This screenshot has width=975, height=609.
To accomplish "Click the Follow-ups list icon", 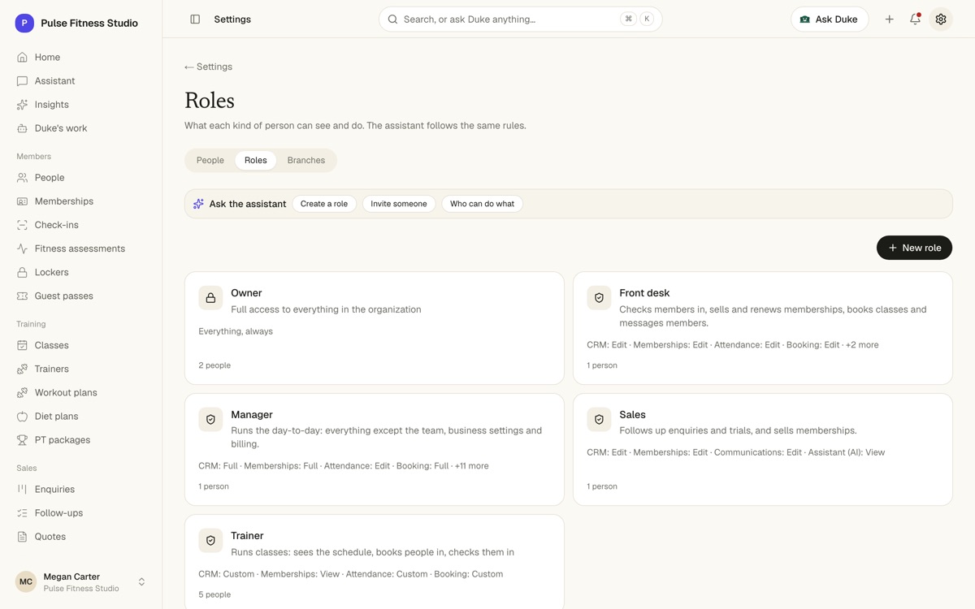I will [x=22, y=512].
